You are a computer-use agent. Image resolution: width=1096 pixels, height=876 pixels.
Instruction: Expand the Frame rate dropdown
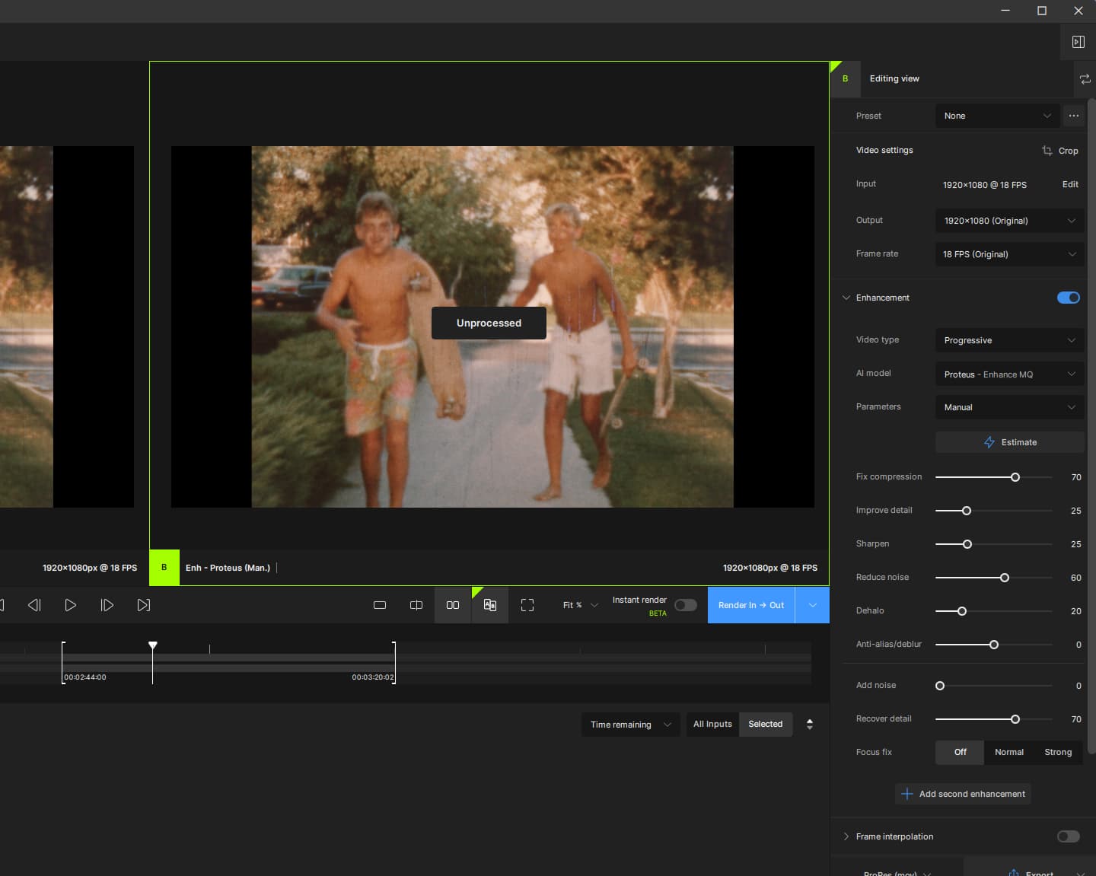[1008, 254]
